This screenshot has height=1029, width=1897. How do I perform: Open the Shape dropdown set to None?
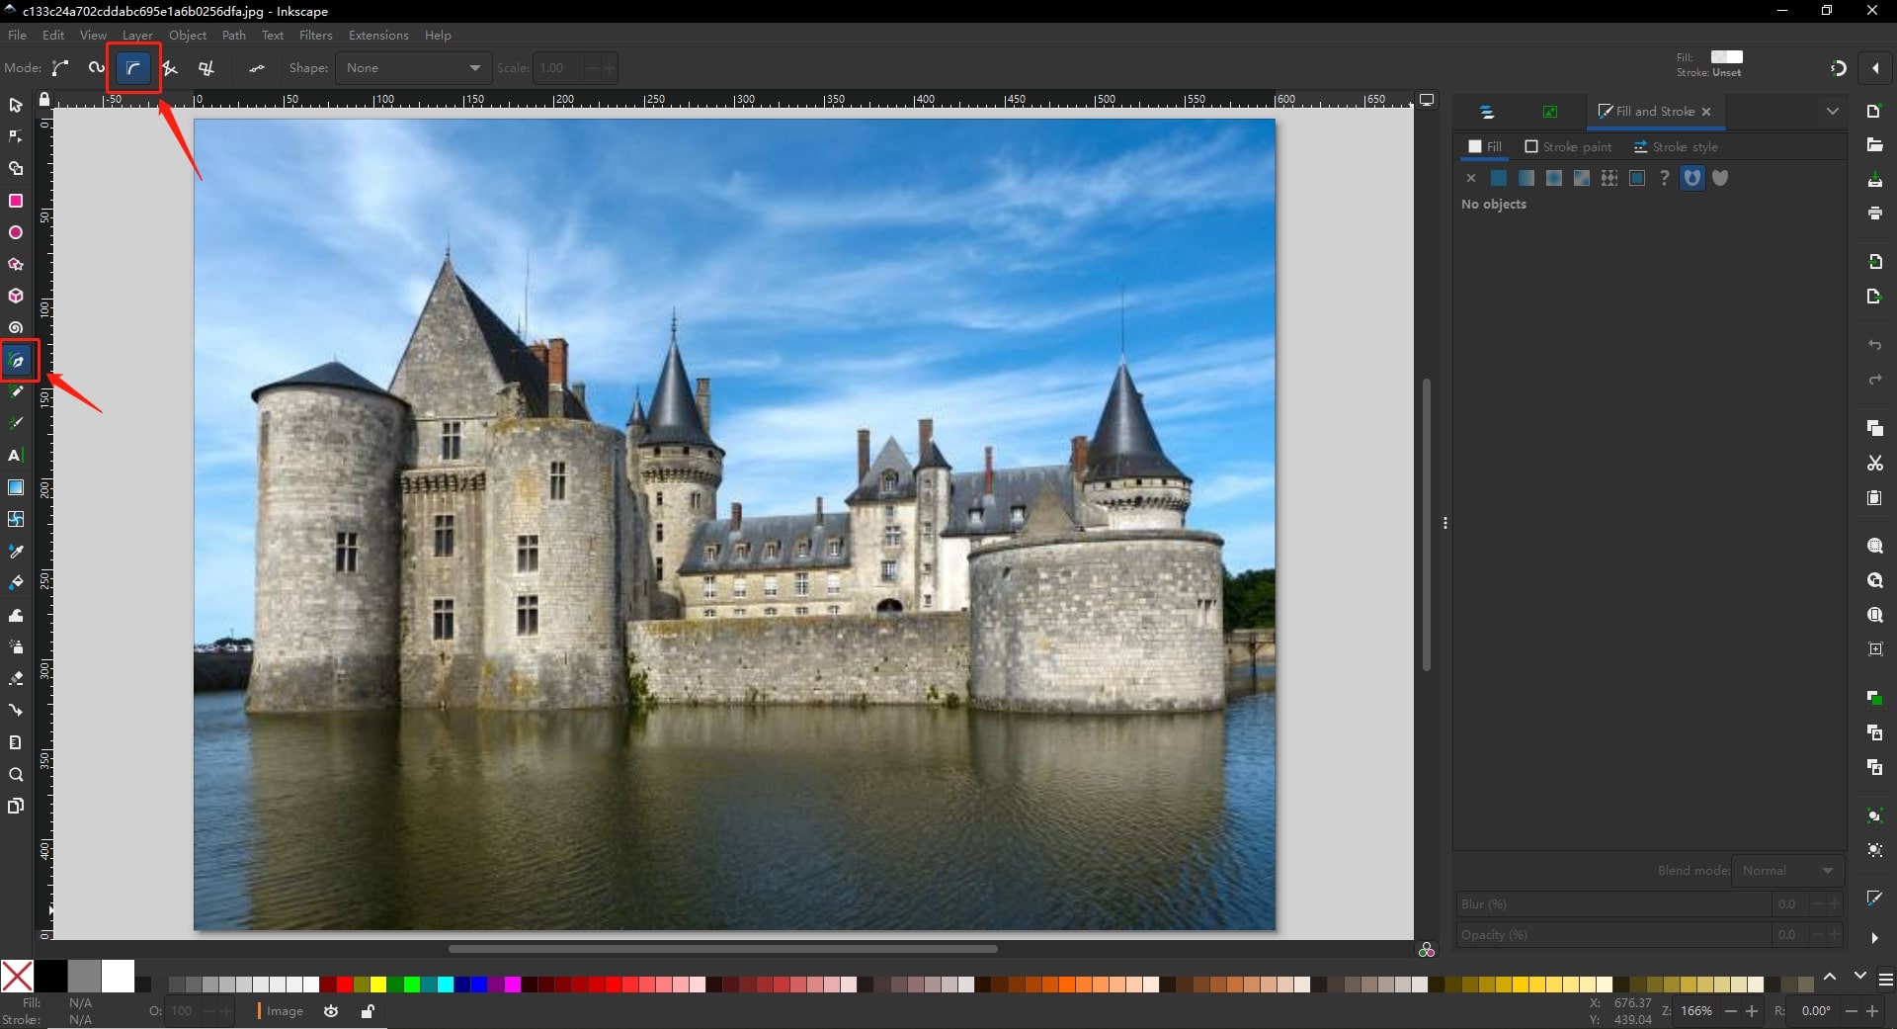(x=412, y=68)
